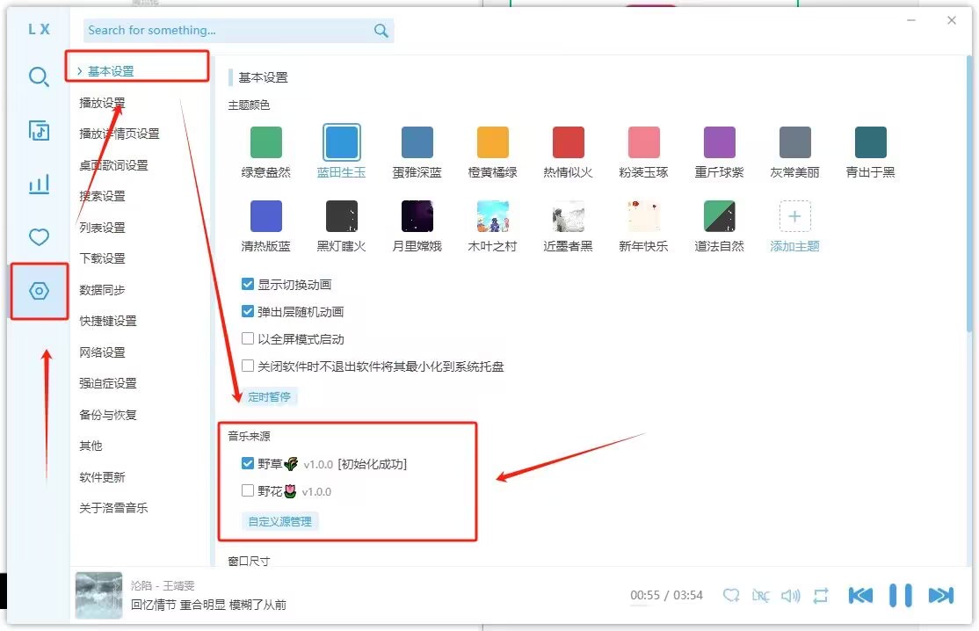Open the music charts ranking page
This screenshot has height=631, width=979.
[x=39, y=185]
